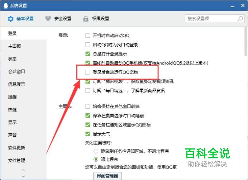Click the 登录: section heading
Image resolution: width=248 pixels, height=180 pixels.
(63, 35)
